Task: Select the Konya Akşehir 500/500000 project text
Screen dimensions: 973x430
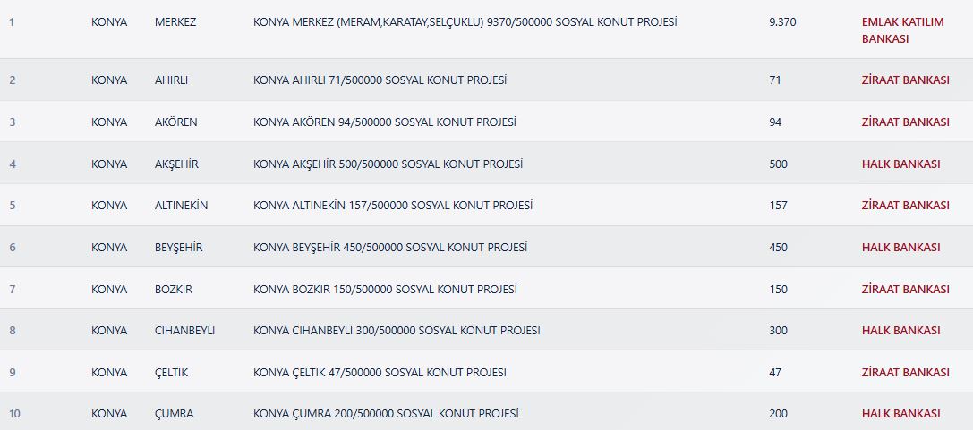Action: 388,164
